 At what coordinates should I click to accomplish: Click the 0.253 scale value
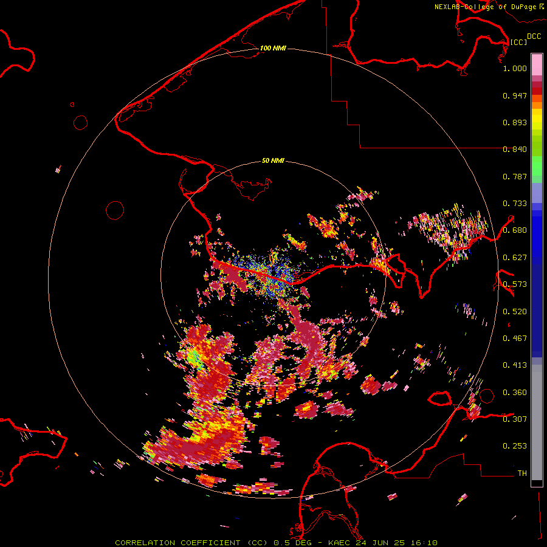click(515, 446)
